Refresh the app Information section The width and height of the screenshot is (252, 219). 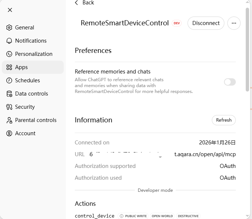[224, 120]
